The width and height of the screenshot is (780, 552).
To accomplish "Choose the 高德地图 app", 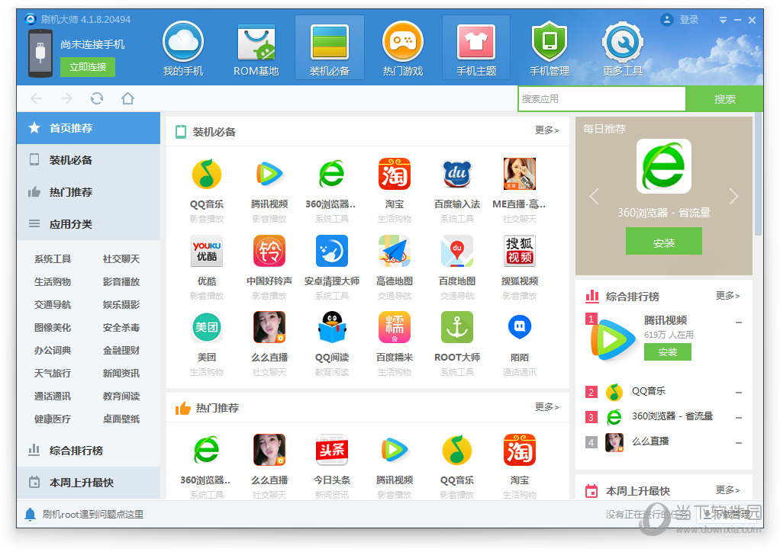I will coord(395,251).
